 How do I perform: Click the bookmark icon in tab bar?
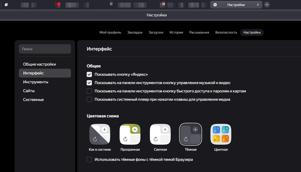tap(6, 5)
